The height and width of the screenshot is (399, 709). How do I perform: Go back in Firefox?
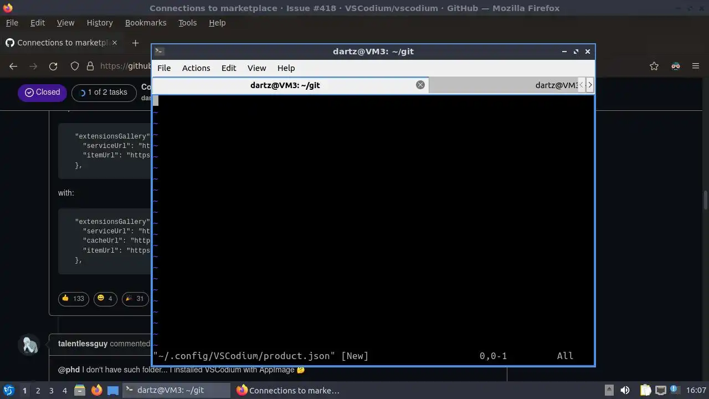pos(13,66)
